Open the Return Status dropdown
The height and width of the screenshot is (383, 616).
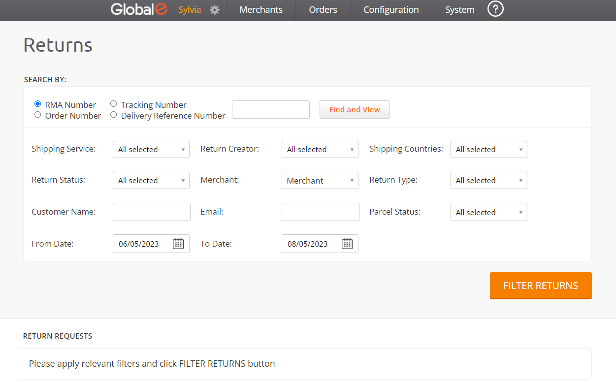pos(151,181)
